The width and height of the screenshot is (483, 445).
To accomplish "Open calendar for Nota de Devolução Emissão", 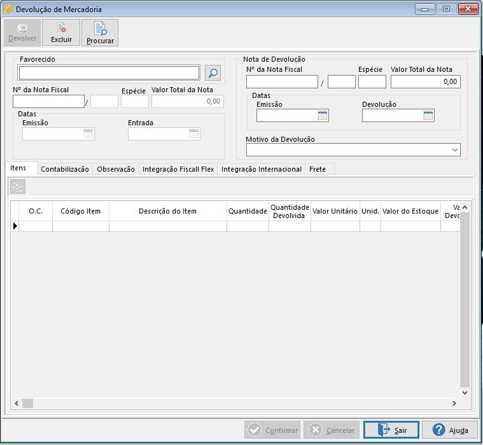I will [323, 116].
